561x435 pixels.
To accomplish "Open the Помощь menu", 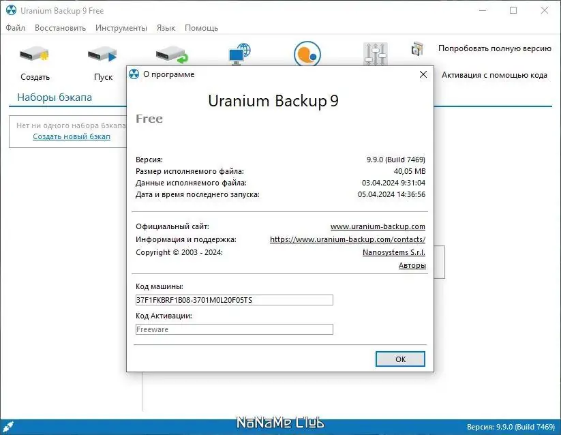I will click(202, 28).
